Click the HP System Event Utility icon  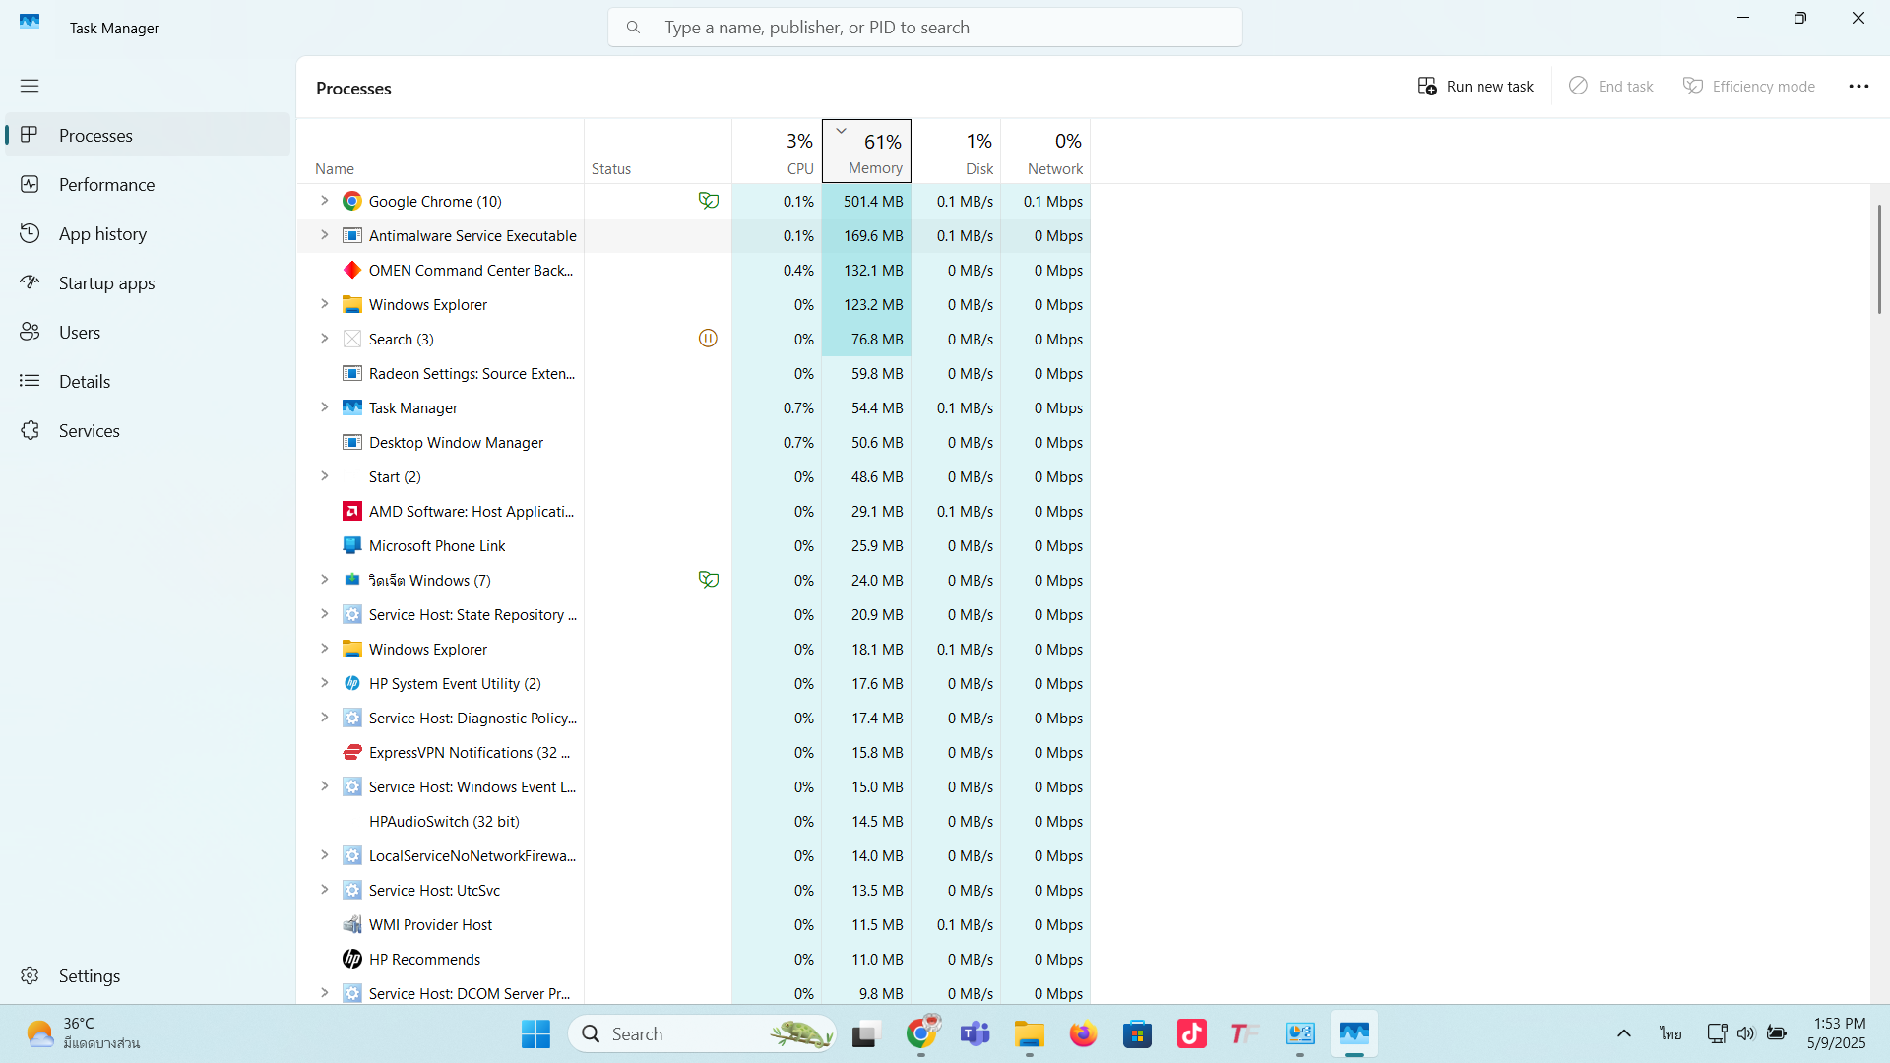click(x=351, y=683)
